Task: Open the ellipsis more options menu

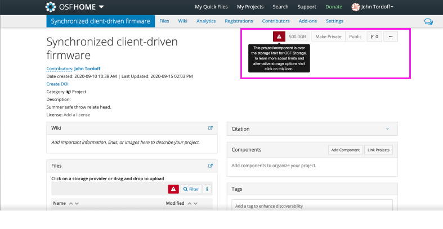Action: pyautogui.click(x=391, y=36)
